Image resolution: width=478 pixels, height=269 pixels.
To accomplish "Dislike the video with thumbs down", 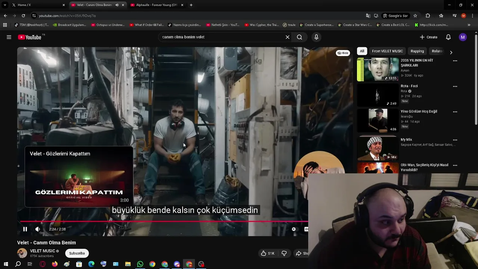I will point(284,253).
